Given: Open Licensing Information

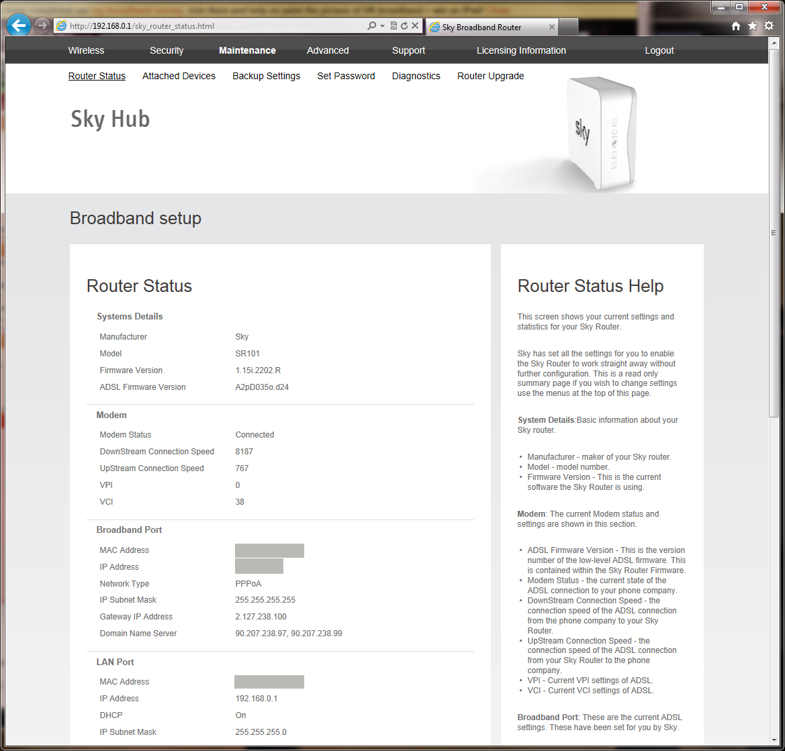Looking at the screenshot, I should click(521, 50).
